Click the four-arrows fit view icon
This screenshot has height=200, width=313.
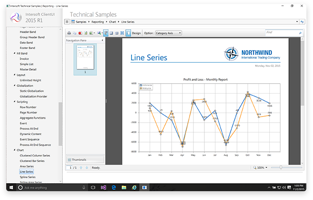[x=122, y=33]
